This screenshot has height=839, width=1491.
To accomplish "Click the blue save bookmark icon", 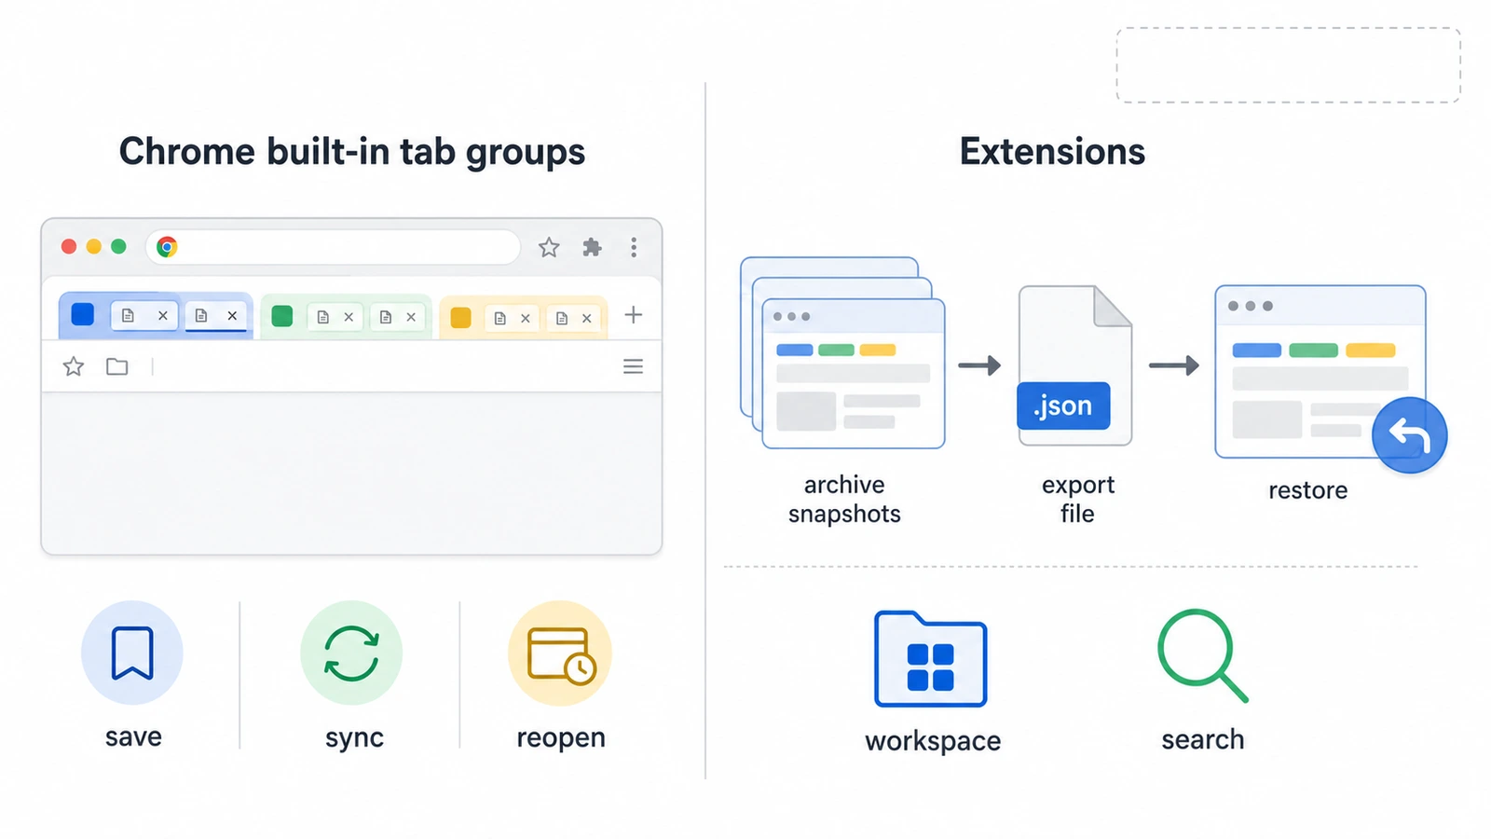I will point(132,653).
